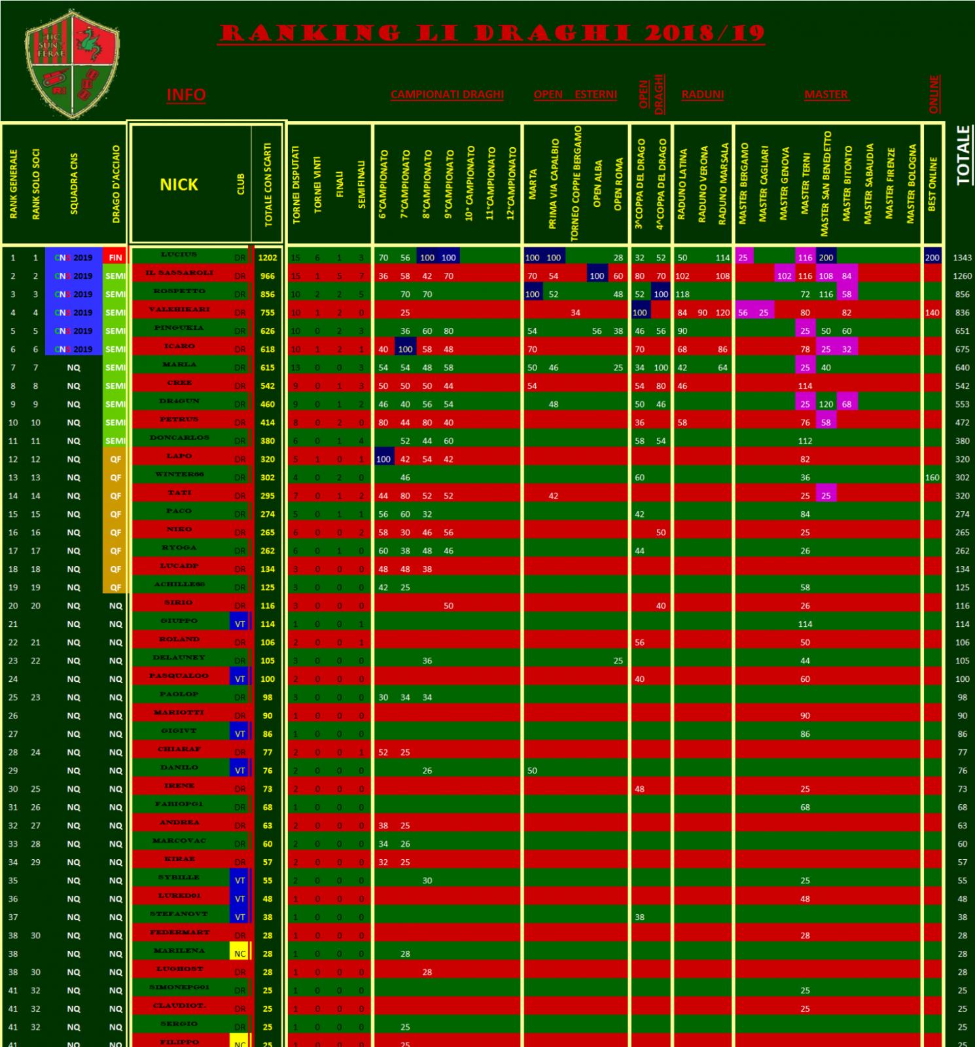Select the TORNEI DISPUTATI column header

point(296,185)
